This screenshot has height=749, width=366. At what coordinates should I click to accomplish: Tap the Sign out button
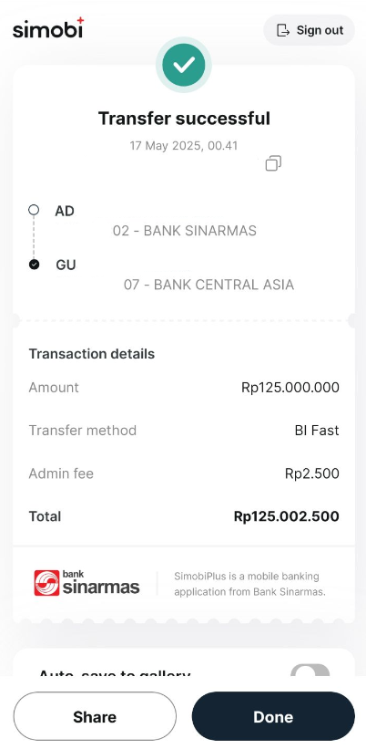click(x=310, y=30)
